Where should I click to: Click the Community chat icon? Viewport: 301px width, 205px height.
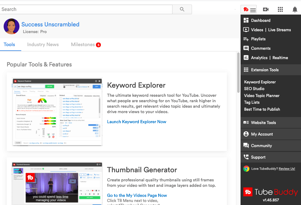click(246, 146)
